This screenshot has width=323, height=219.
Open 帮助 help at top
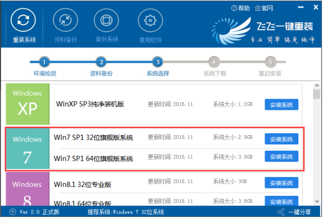coord(241,8)
